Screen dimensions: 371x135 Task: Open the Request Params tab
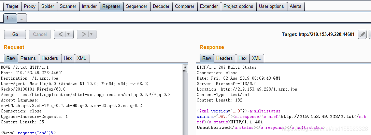(28, 58)
